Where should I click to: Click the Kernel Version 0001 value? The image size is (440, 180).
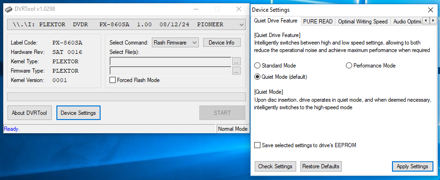tap(60, 80)
